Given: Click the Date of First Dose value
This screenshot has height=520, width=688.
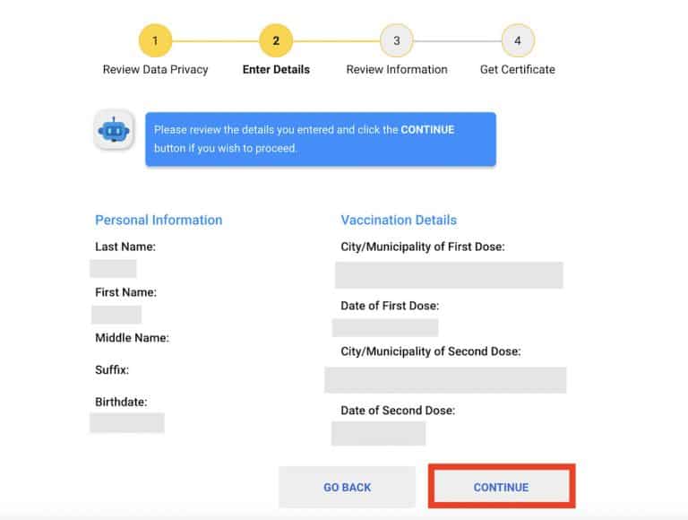Looking at the screenshot, I should 385,327.
